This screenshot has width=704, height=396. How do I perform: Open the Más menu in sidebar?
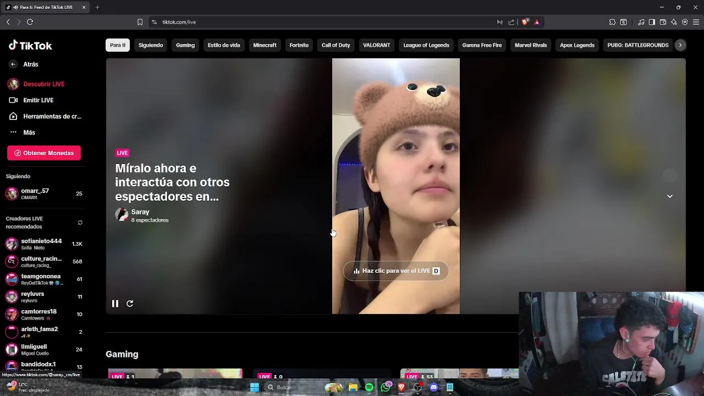tap(22, 133)
